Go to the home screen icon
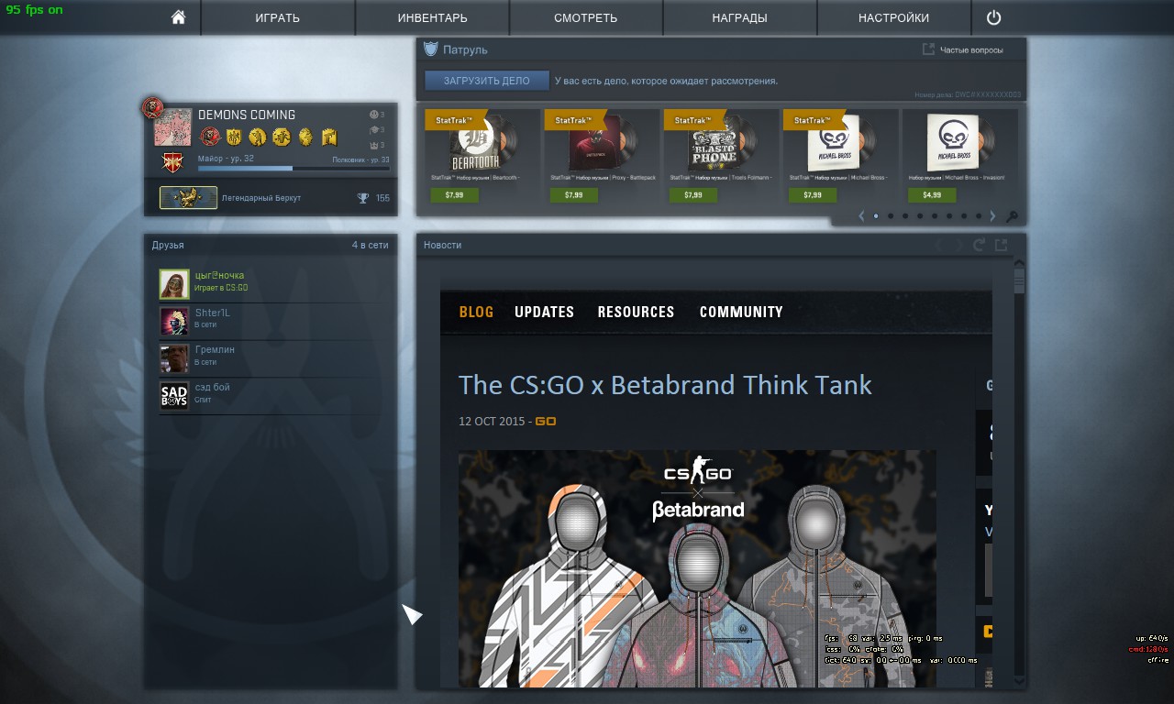Image resolution: width=1174 pixels, height=704 pixels. point(178,17)
